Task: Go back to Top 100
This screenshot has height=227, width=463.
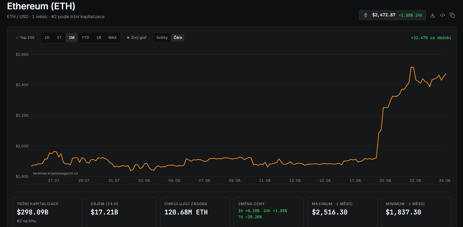Action: point(25,38)
